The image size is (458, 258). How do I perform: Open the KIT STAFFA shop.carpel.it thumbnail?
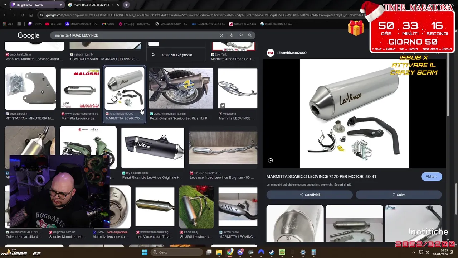[x=30, y=88]
